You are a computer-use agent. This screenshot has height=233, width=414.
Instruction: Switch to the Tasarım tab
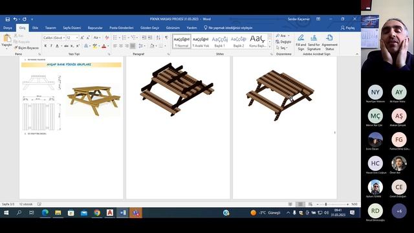click(50, 28)
